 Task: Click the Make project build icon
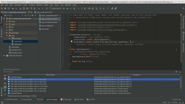pyautogui.click(x=47, y=8)
